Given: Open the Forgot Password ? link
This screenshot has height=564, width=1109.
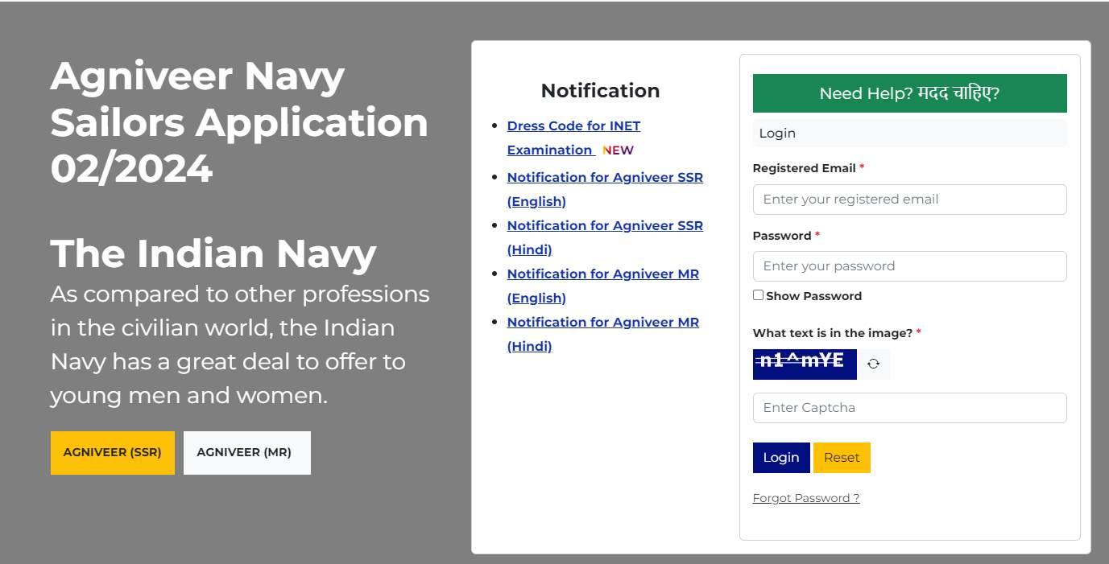Looking at the screenshot, I should (806, 498).
